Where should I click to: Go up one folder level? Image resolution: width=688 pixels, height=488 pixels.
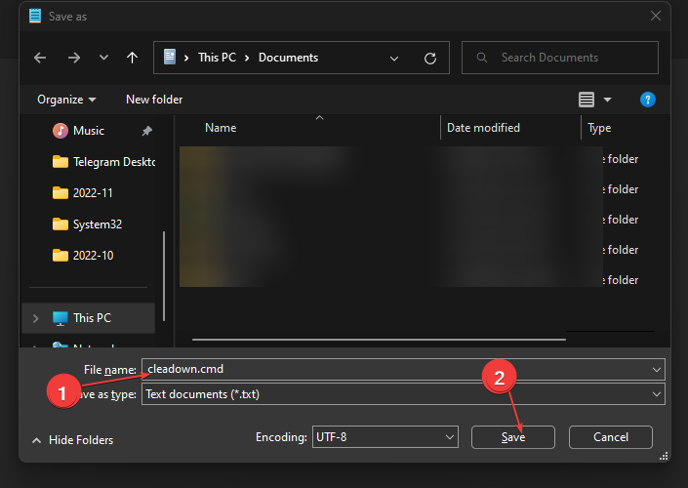132,58
